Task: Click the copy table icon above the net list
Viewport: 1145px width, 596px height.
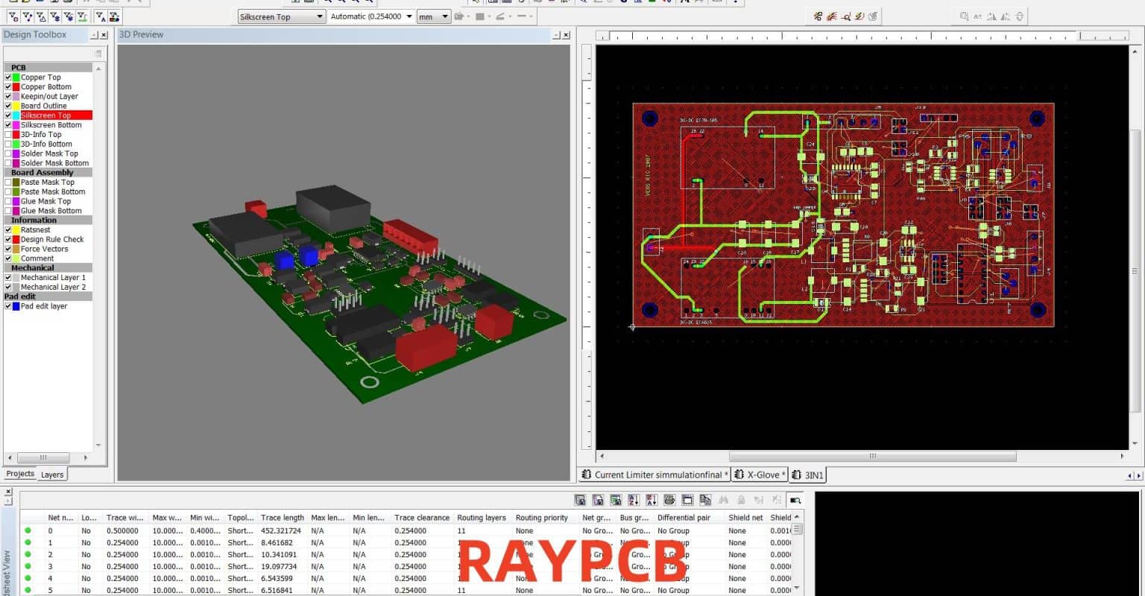Action: (x=705, y=501)
